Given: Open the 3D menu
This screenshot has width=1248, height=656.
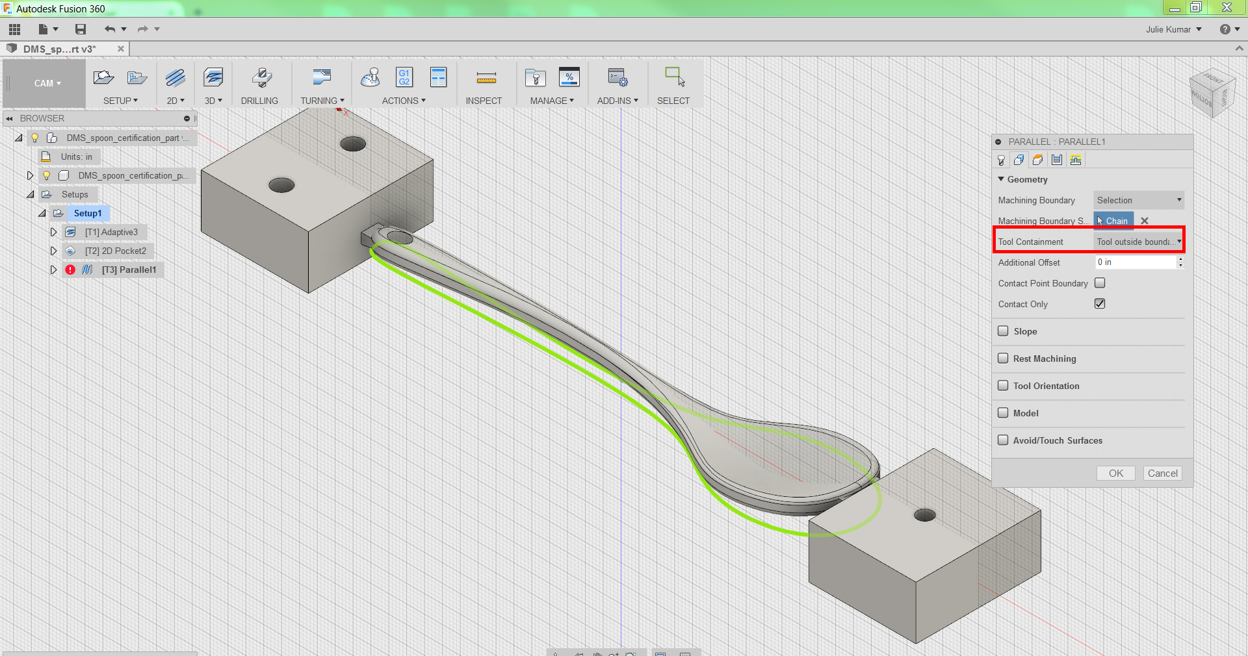Looking at the screenshot, I should click(x=213, y=101).
